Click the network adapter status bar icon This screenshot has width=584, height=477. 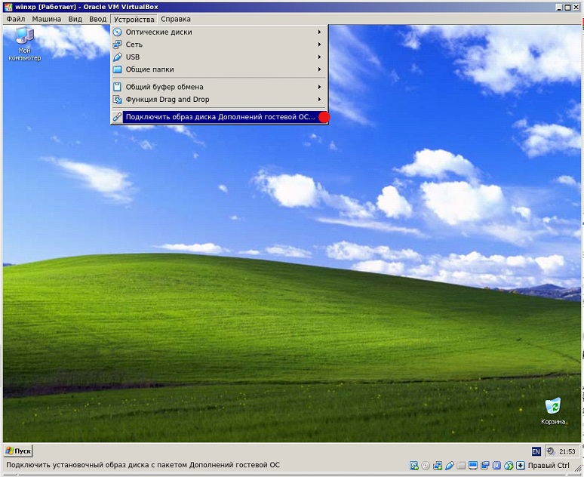point(438,466)
